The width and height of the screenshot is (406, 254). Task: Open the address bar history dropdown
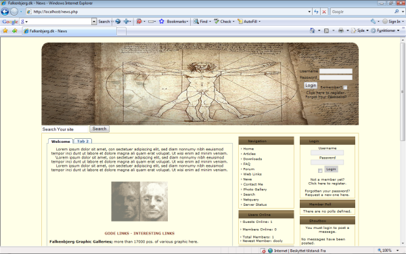(x=309, y=12)
